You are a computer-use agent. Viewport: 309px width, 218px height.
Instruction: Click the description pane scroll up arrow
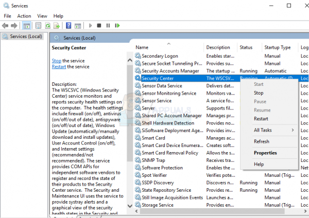[x=130, y=60]
